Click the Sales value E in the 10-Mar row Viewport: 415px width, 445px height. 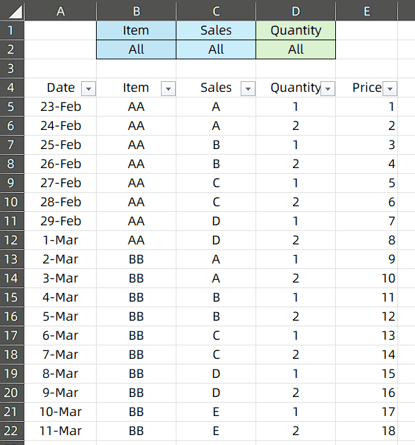tap(216, 412)
